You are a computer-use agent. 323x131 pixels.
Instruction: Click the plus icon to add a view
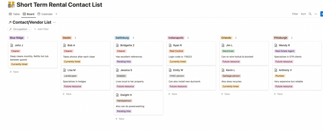(x=57, y=14)
